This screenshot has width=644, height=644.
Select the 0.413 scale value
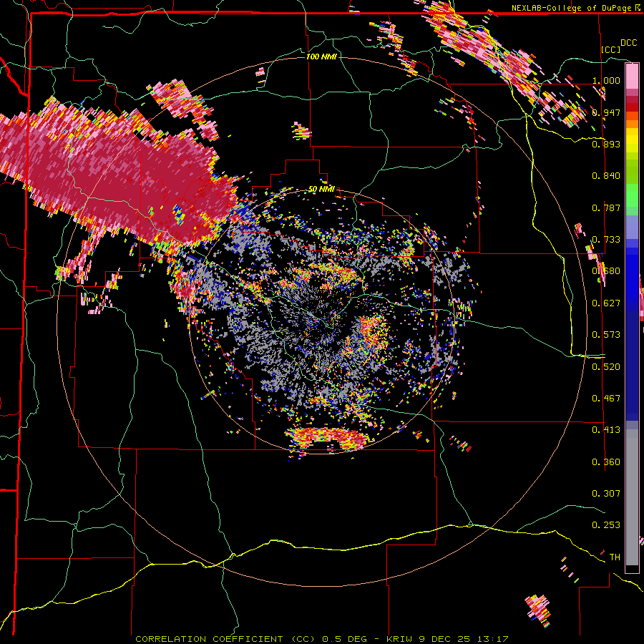tap(606, 429)
